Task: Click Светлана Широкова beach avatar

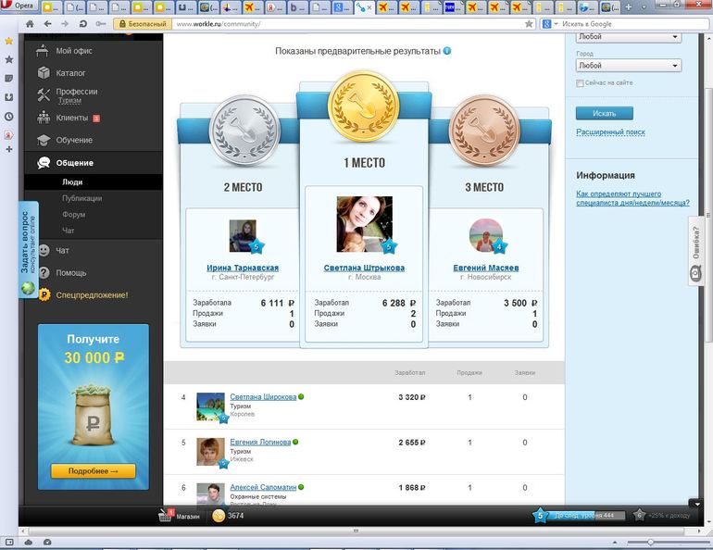Action: 210,406
